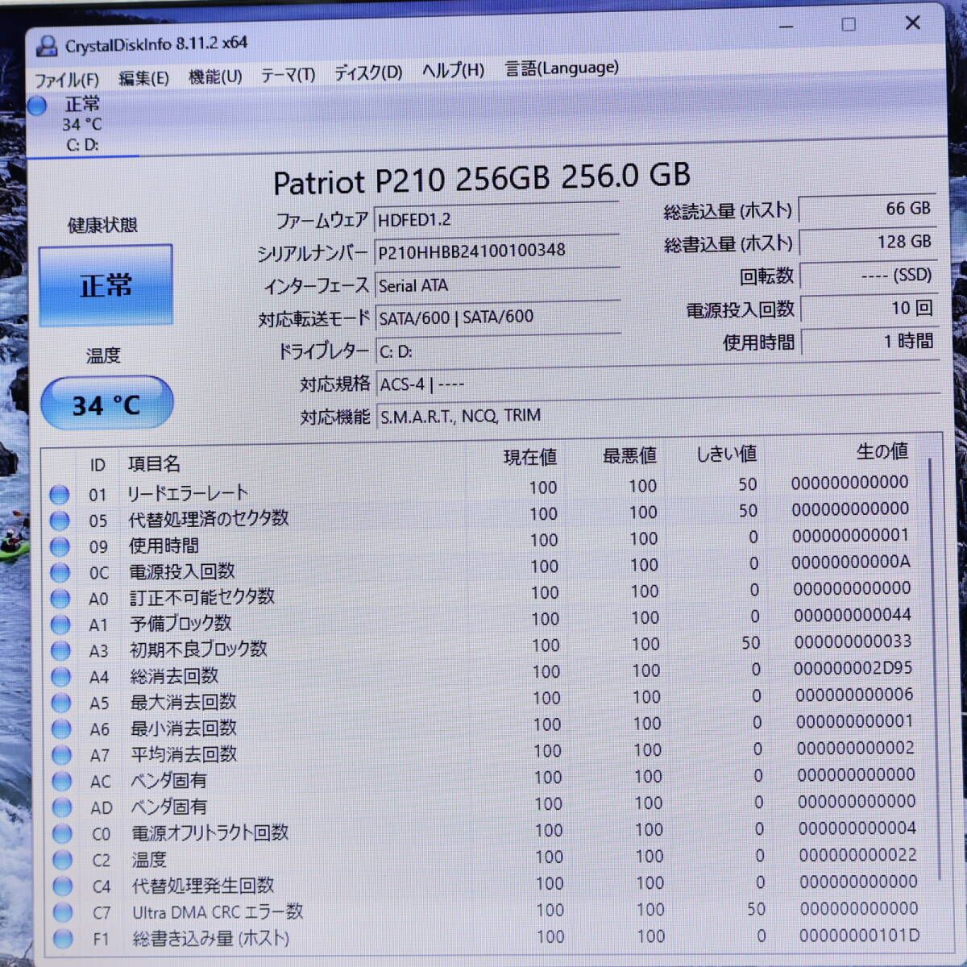The image size is (967, 967).
Task: Click the 生の値 column header
Action: (x=882, y=451)
